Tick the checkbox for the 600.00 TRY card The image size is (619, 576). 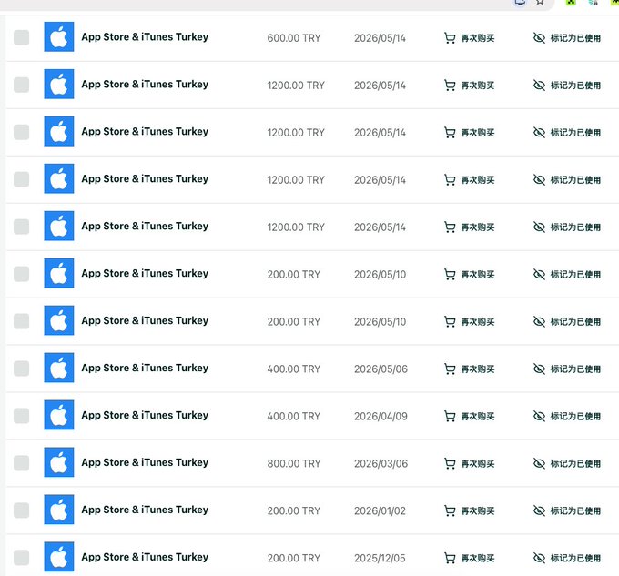pyautogui.click(x=21, y=37)
